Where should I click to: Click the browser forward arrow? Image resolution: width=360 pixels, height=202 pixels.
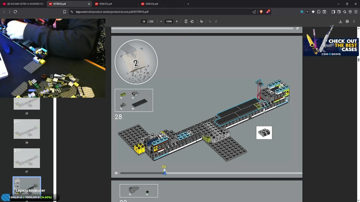(10, 12)
